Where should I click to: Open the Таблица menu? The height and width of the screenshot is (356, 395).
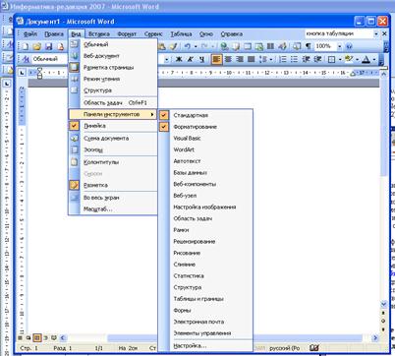tap(181, 33)
